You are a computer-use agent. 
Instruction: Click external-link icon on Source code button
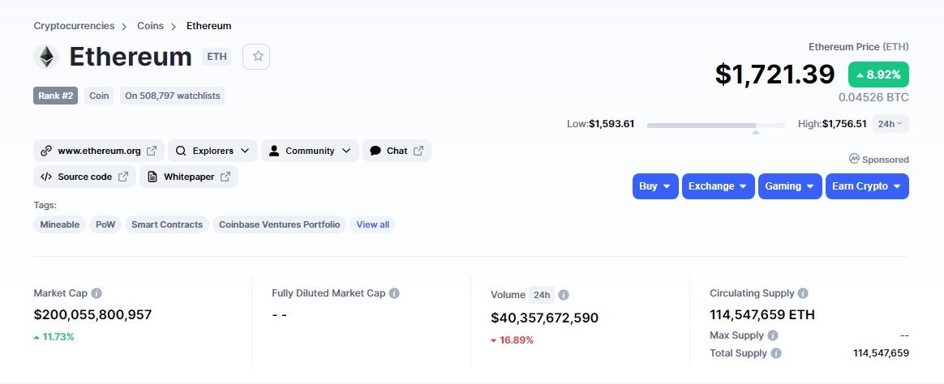click(x=122, y=177)
